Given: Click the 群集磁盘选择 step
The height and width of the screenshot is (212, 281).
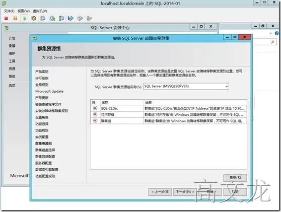Looking at the screenshot, I should tap(45, 150).
